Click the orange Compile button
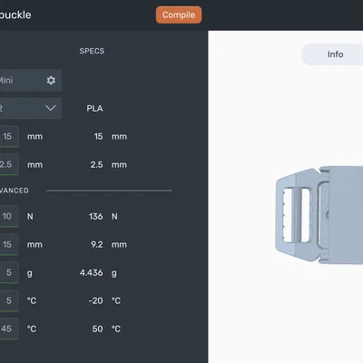The image size is (363, 363). point(179,15)
